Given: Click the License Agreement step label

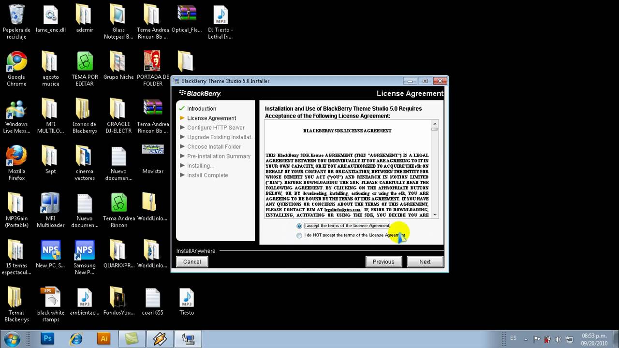Looking at the screenshot, I should [211, 118].
